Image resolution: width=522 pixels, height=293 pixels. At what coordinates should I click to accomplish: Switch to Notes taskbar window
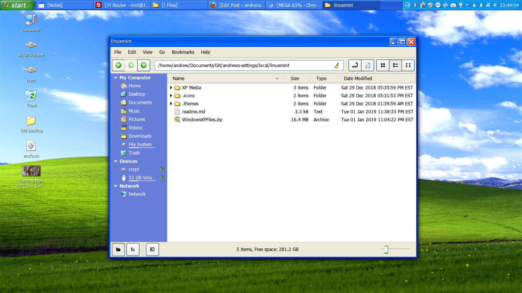click(x=65, y=5)
